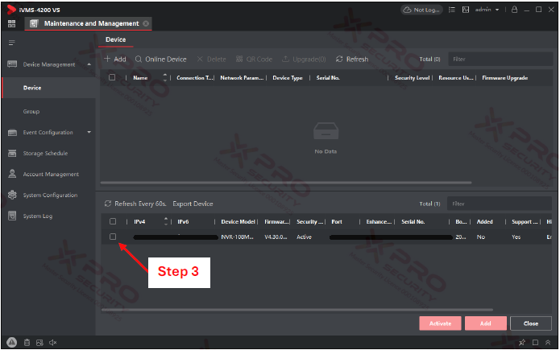560x350 pixels.
Task: Check the select-all box in device table
Action: tap(112, 77)
